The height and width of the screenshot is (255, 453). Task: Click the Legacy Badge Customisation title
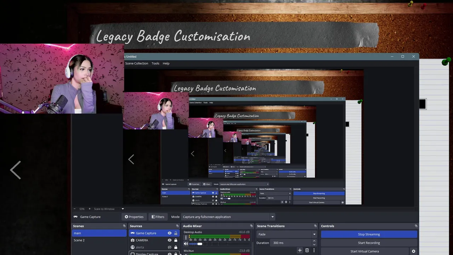point(173,36)
